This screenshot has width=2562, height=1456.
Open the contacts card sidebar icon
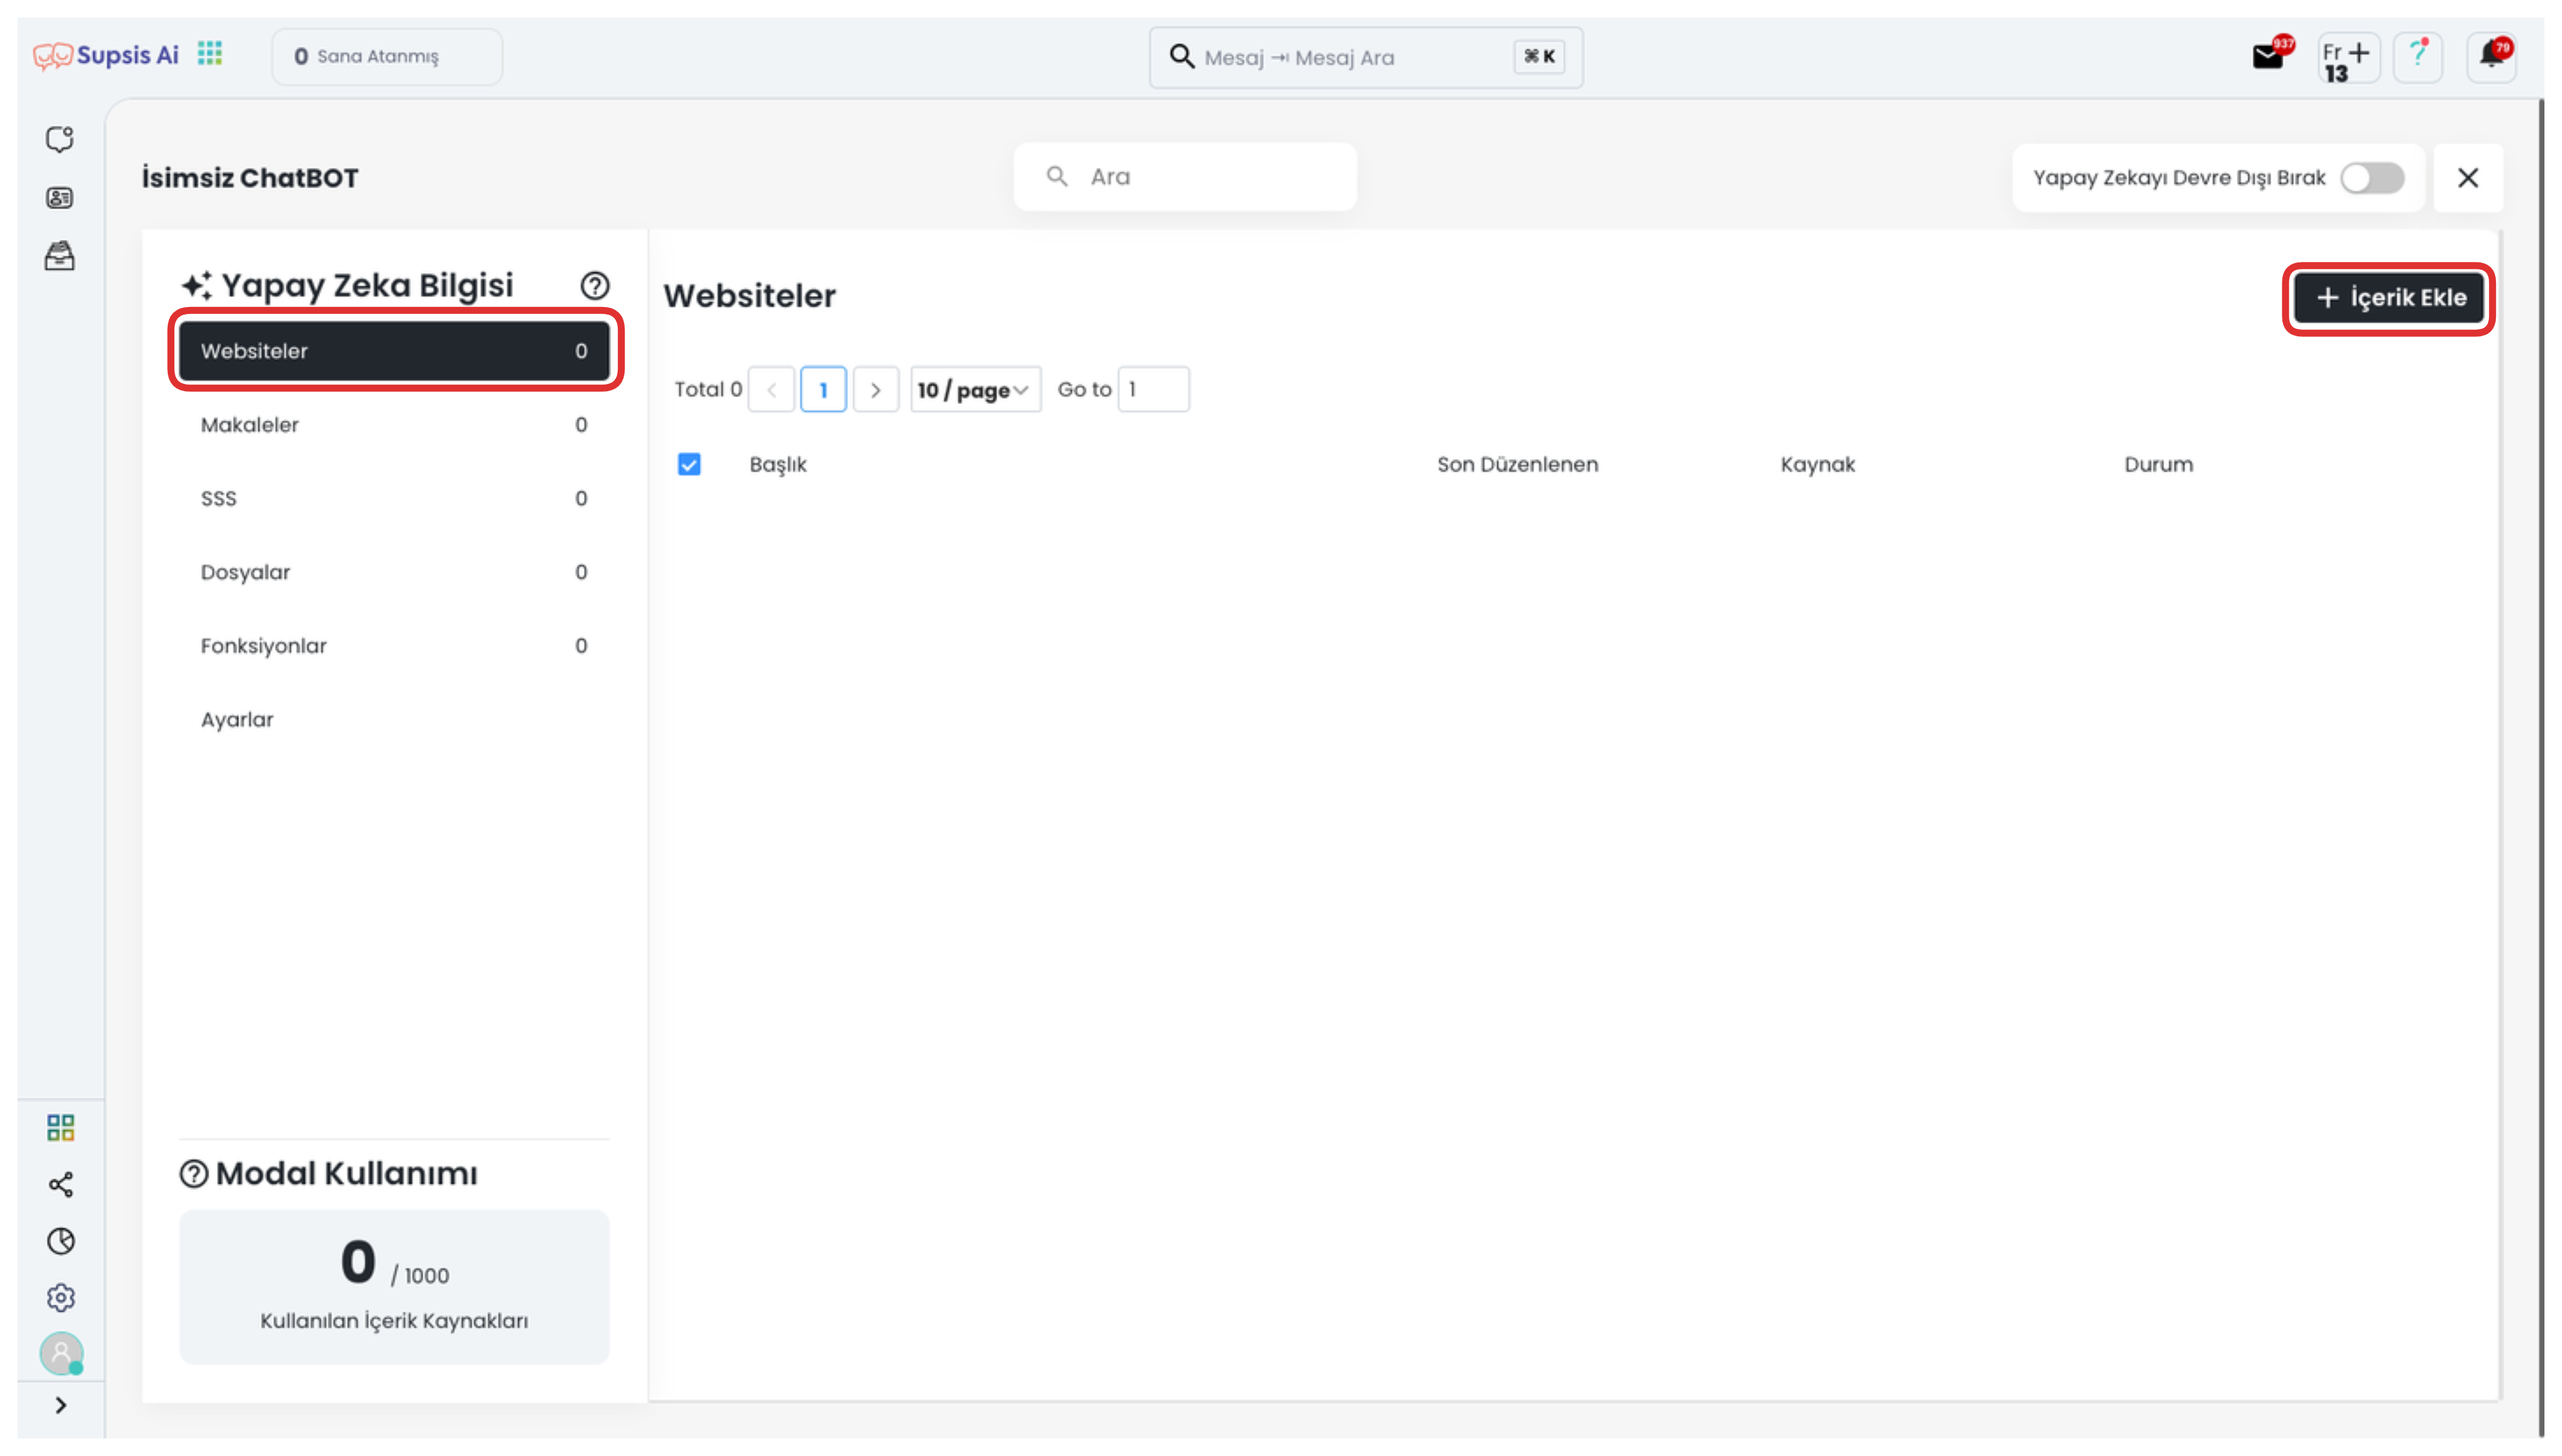[60, 198]
